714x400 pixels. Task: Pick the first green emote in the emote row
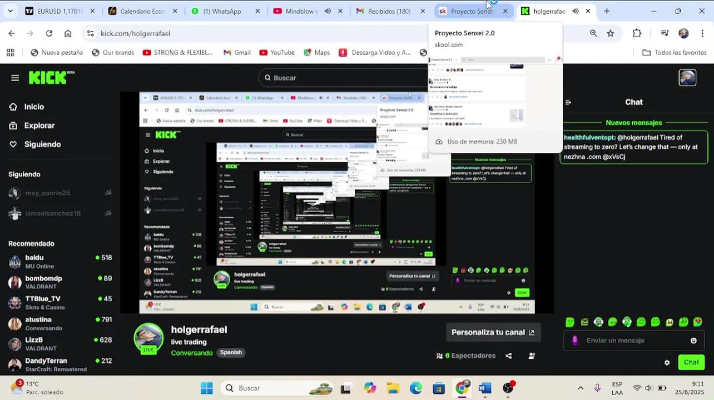point(570,322)
